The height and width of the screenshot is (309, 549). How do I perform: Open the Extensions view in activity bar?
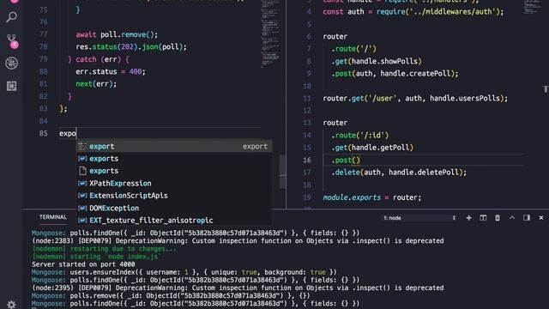click(11, 86)
